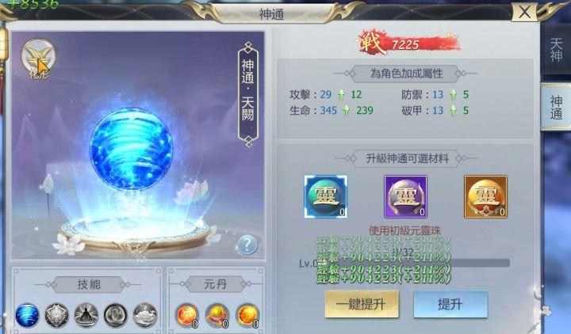Close the 神通 panel with X

[x=524, y=12]
